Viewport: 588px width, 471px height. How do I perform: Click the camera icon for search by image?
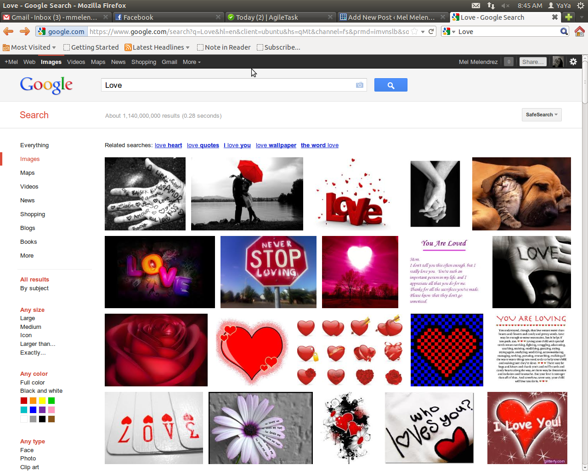[359, 85]
